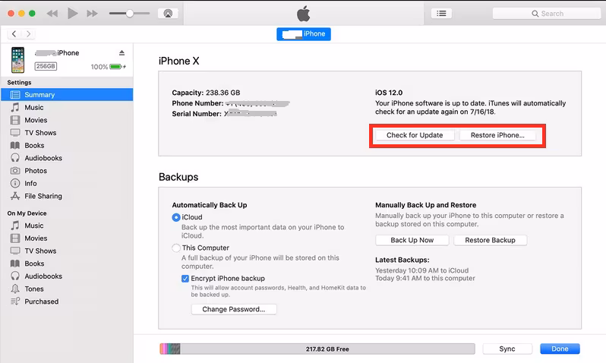Click the Serial Number label
This screenshot has width=606, height=363.
(197, 114)
